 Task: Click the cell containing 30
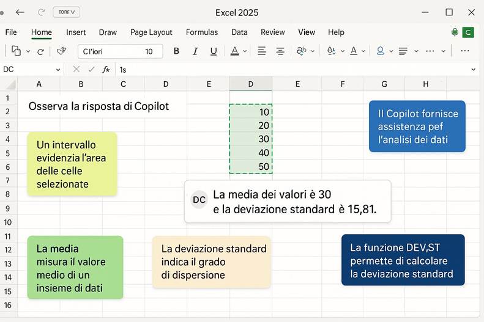tap(251, 139)
